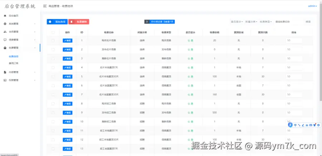The height and width of the screenshot is (156, 322).
Task: Click the 添加选项 button
Action: (57, 22)
